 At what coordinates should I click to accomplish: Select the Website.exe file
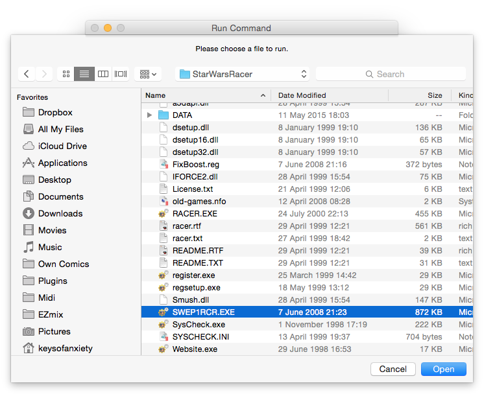tap(307, 349)
